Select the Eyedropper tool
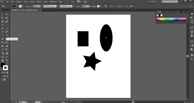Screen dimensions: 194x103 pyautogui.click(x=2, y=50)
